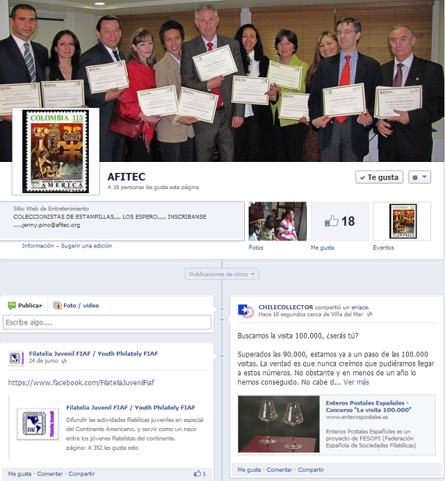The width and height of the screenshot is (445, 481).
Task: Select the Foto / video tab
Action: click(76, 305)
